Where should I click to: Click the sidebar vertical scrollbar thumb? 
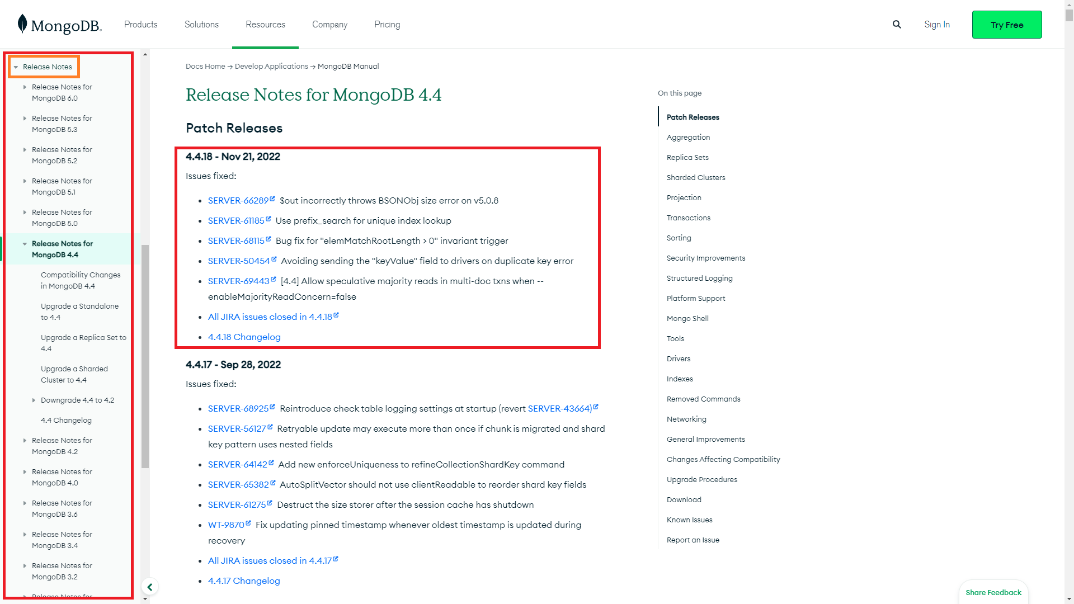point(145,356)
